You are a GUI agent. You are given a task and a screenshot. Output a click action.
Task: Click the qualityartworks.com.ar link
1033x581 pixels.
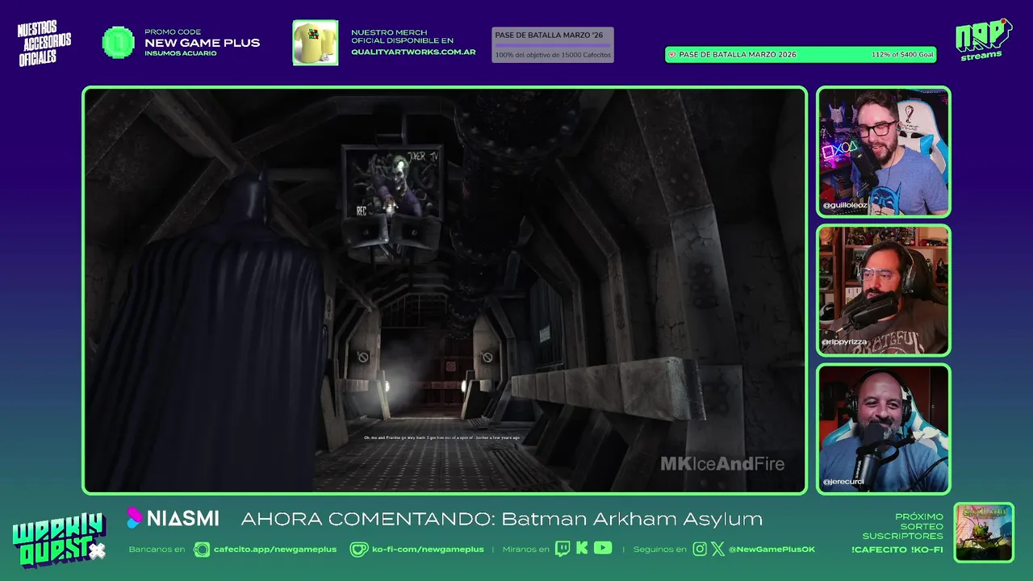413,52
